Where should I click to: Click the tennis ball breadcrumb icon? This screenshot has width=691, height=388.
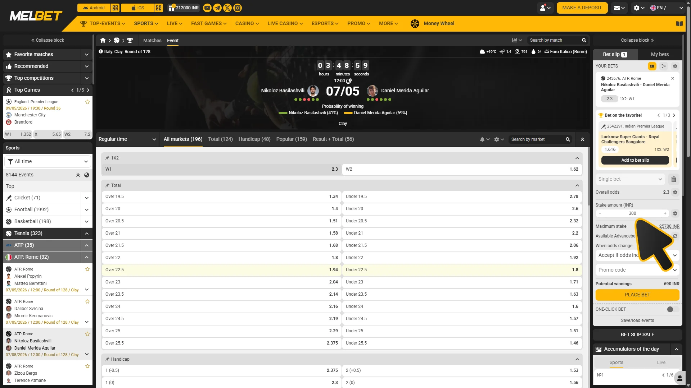pos(117,40)
